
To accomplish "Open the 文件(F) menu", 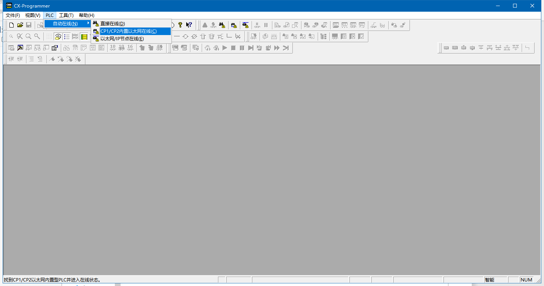I will tap(12, 15).
